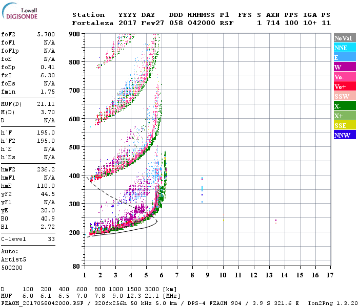Click the 10 MHz frequency axis label
The height and width of the screenshot is (307, 359).
point(223,275)
